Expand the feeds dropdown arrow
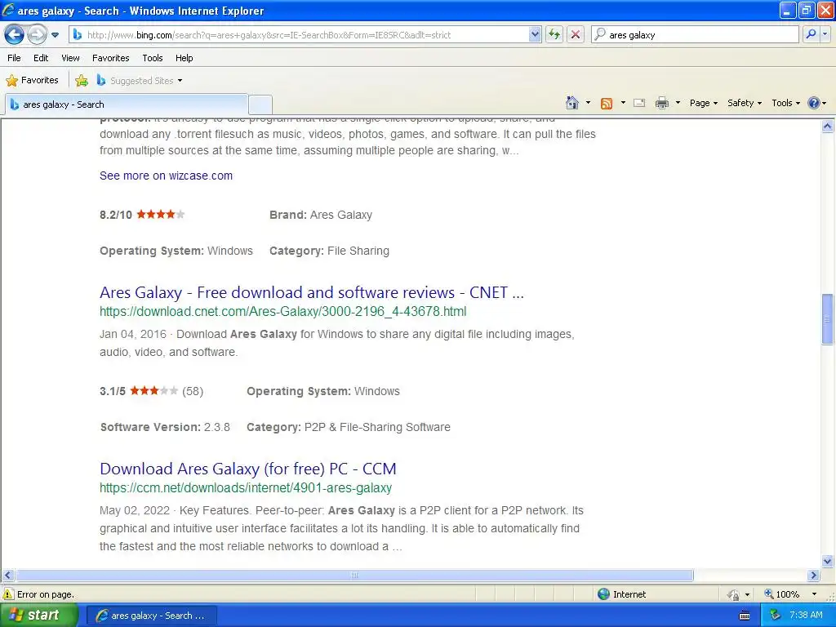This screenshot has height=627, width=836. pos(623,103)
